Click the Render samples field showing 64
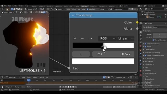The width and height of the screenshot is (167, 94). (x=159, y=34)
